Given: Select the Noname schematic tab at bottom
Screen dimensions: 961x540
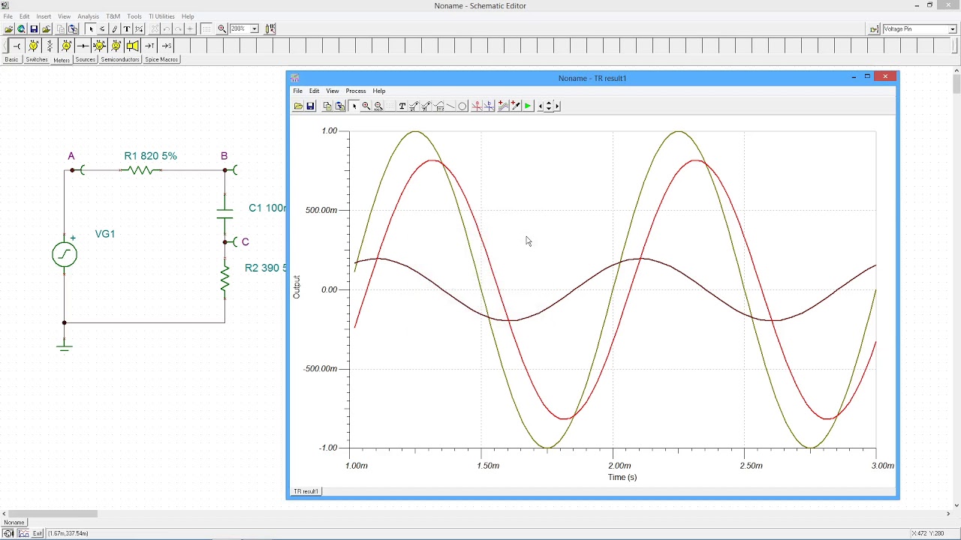Looking at the screenshot, I should (14, 523).
